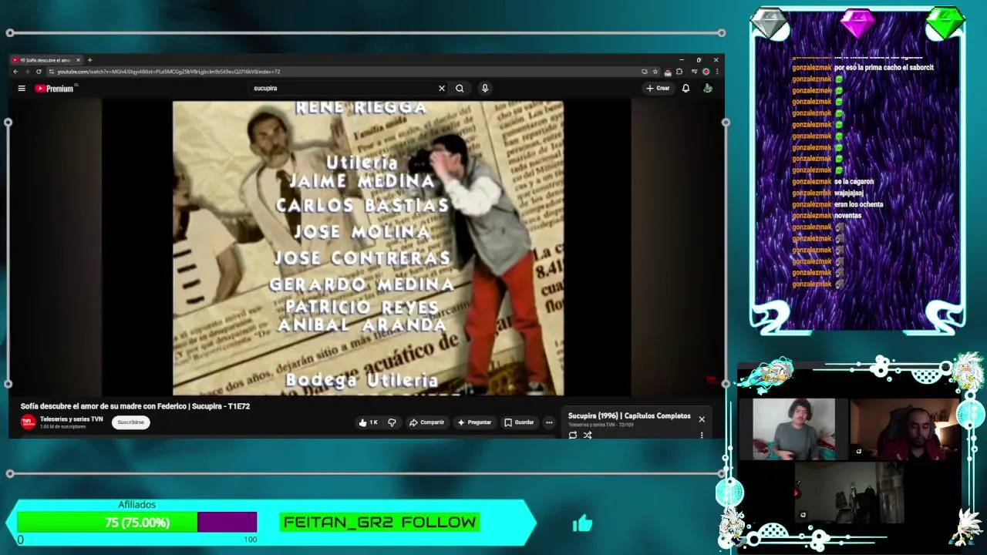Open YouTube notifications bell
The height and width of the screenshot is (555, 987).
click(686, 88)
